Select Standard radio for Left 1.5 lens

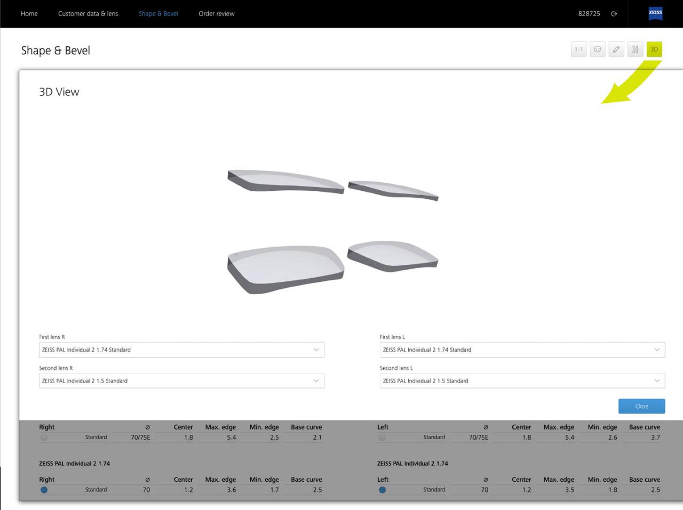[382, 437]
